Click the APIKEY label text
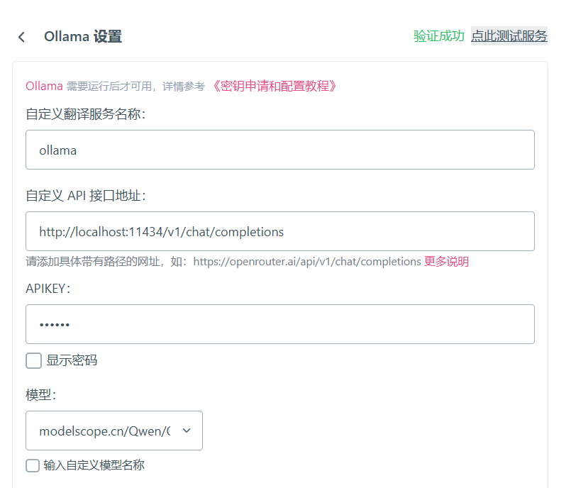Viewport: 571px width, 488px height. (x=48, y=288)
